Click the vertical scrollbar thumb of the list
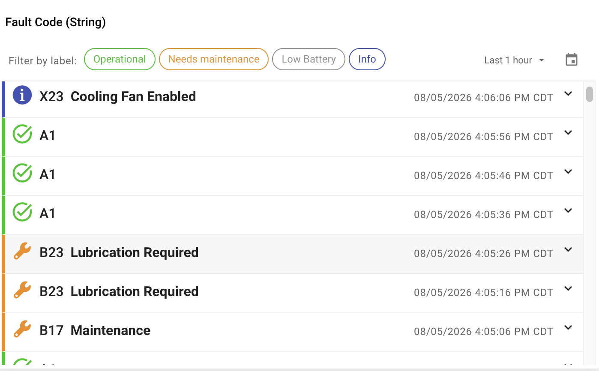 coord(590,94)
